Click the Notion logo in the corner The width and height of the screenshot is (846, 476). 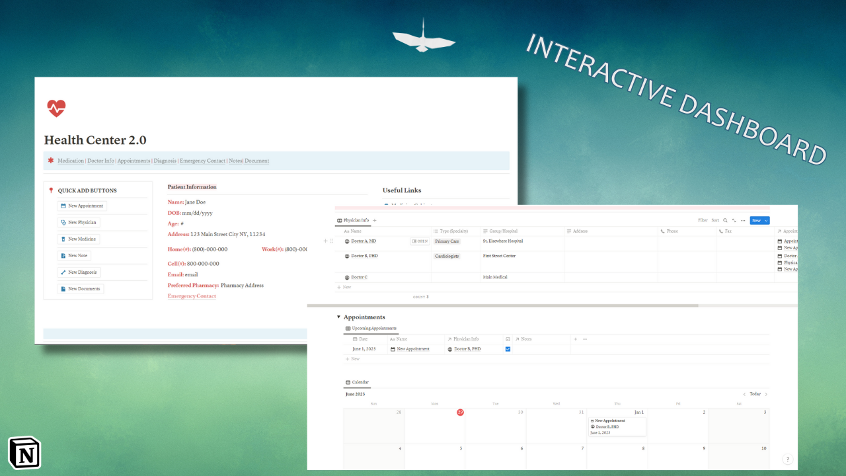click(x=24, y=454)
